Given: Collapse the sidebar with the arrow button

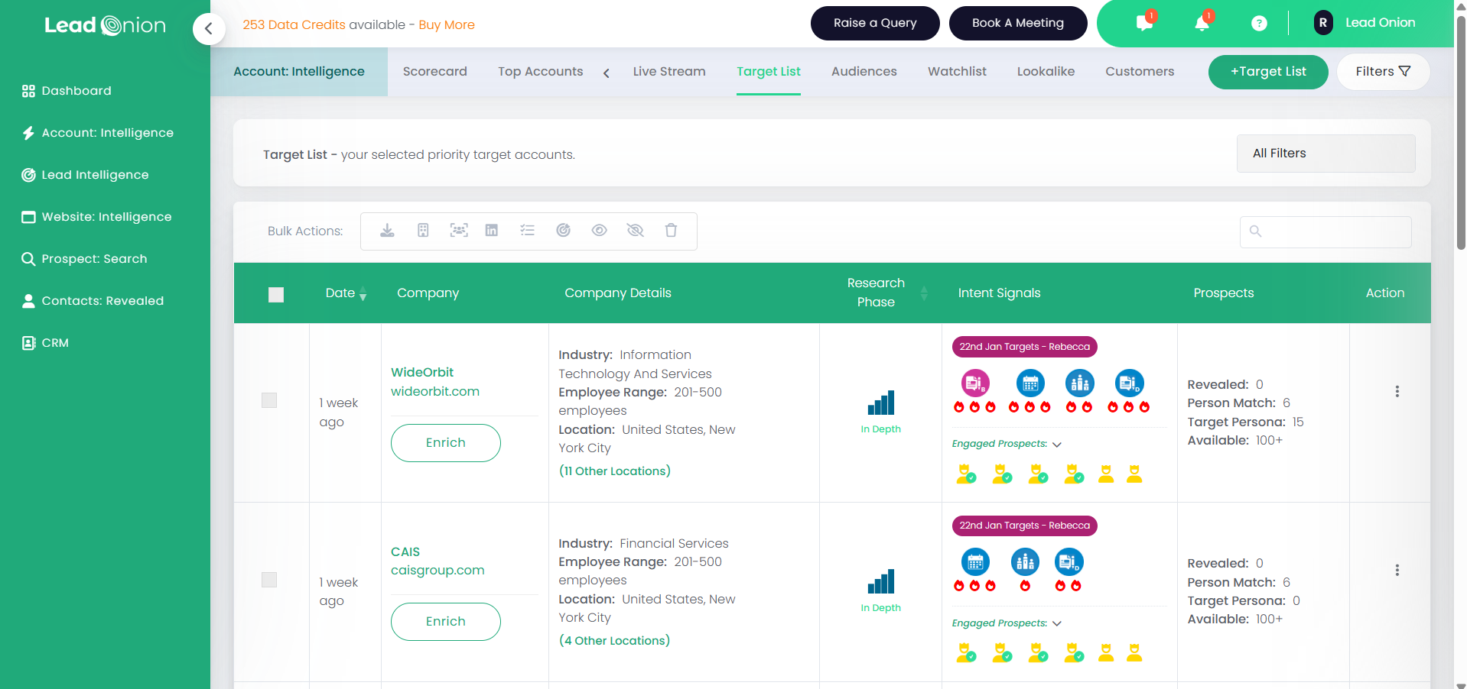Looking at the screenshot, I should [x=208, y=29].
